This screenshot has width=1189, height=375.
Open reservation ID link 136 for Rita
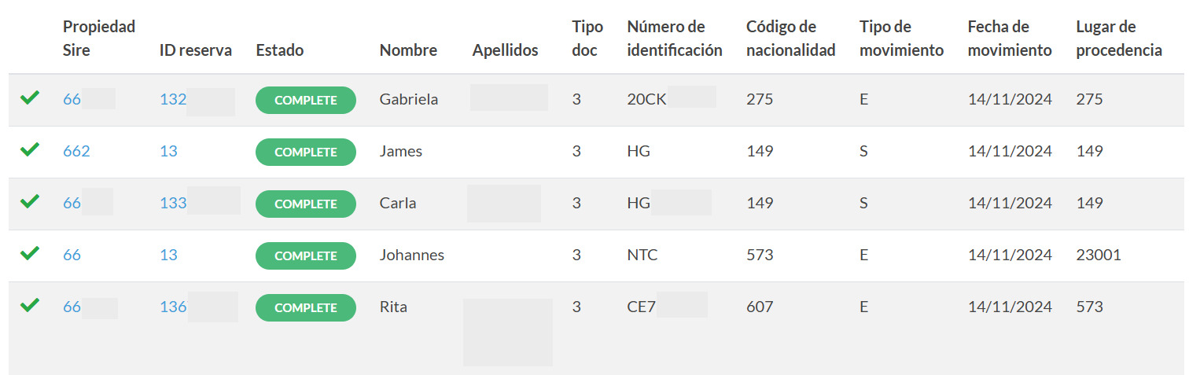point(173,307)
